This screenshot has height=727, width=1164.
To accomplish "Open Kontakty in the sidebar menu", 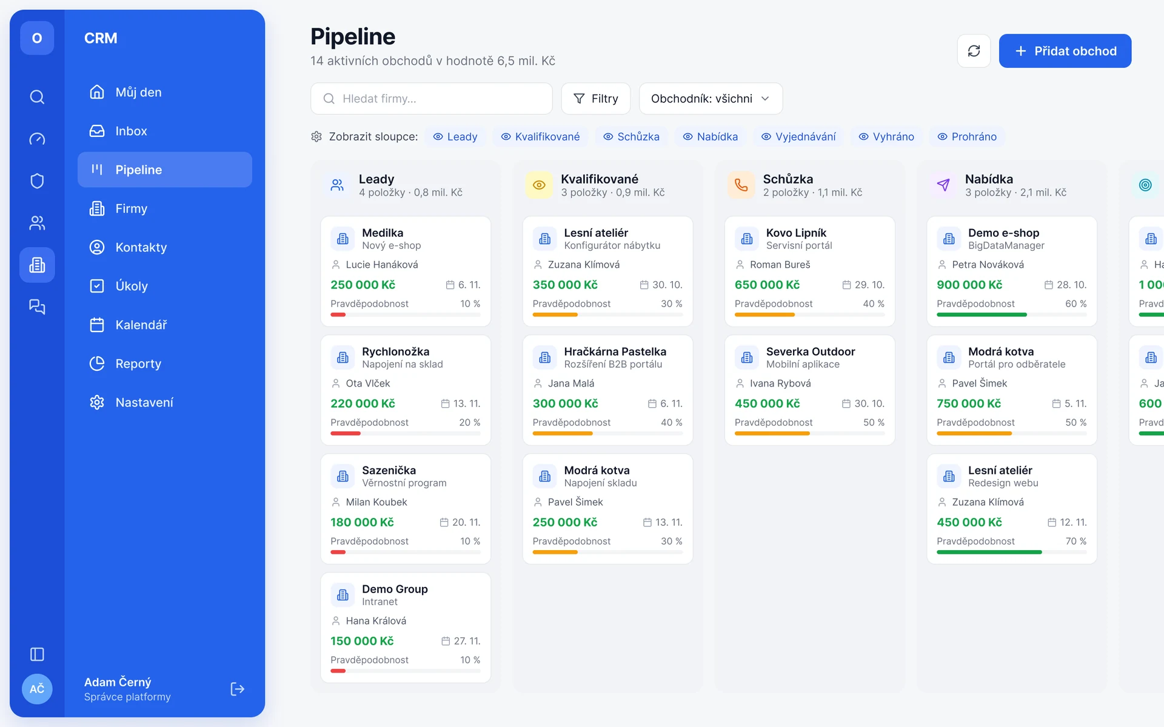I will [x=165, y=247].
